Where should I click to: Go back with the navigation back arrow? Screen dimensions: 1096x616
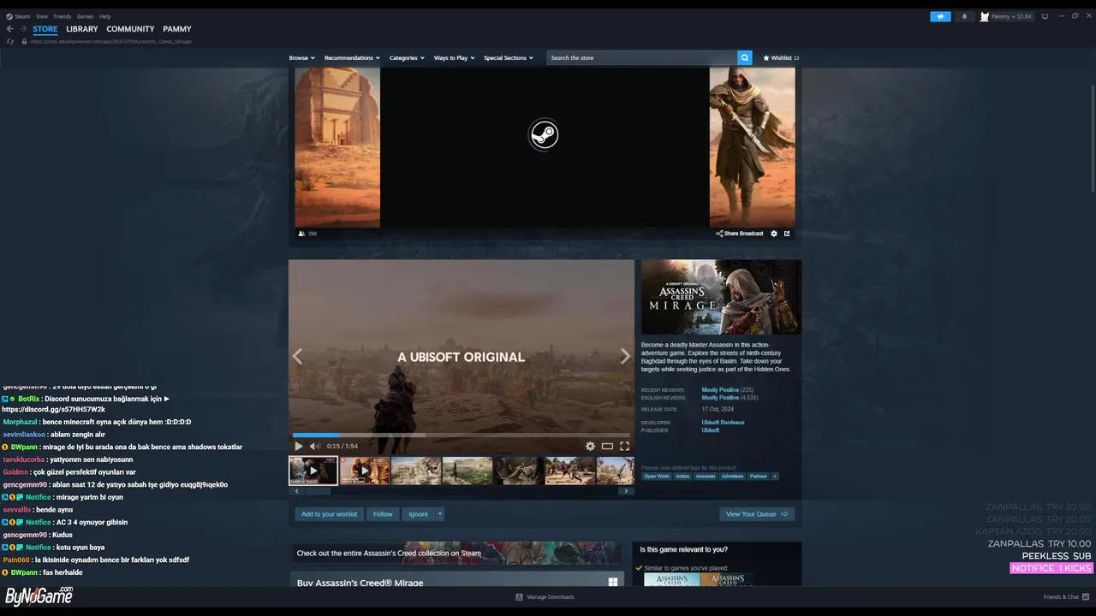coord(9,29)
